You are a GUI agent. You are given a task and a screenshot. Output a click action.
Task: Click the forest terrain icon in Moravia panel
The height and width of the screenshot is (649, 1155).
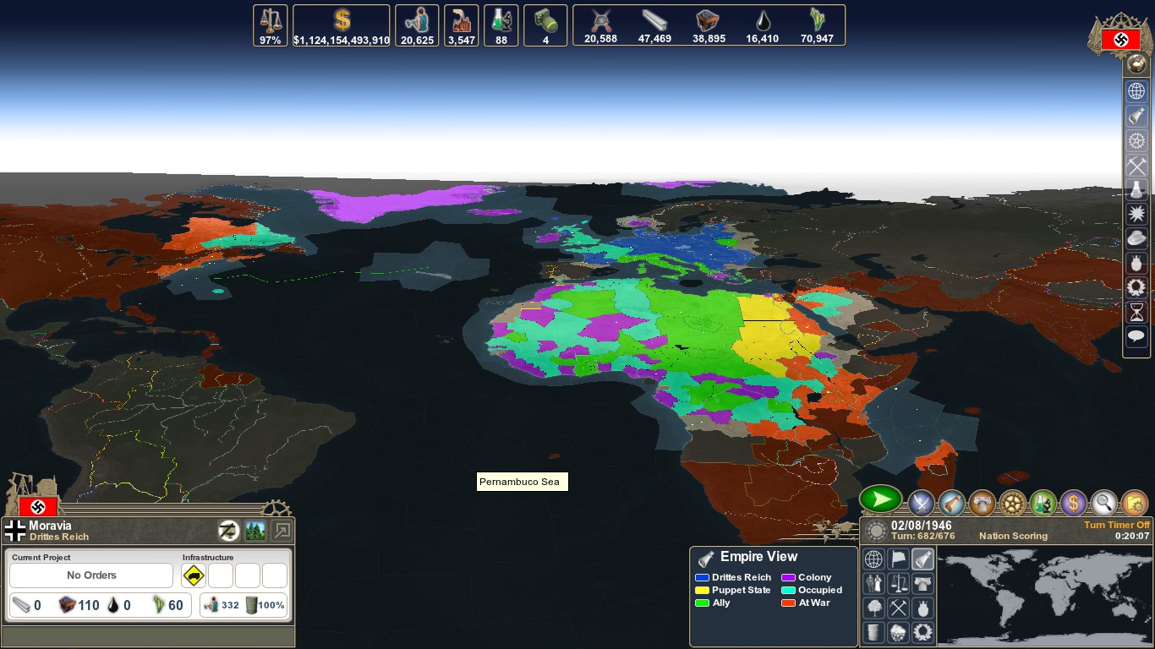tap(255, 531)
